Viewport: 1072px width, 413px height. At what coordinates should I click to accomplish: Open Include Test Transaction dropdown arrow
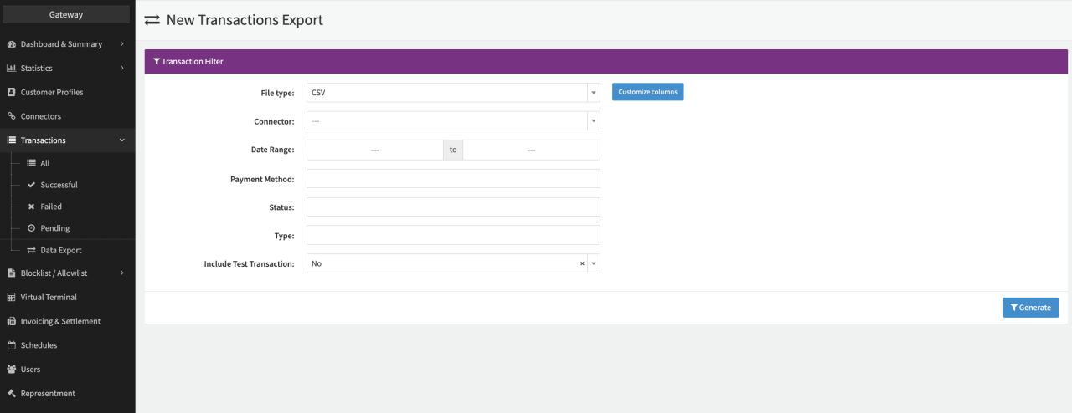click(594, 263)
